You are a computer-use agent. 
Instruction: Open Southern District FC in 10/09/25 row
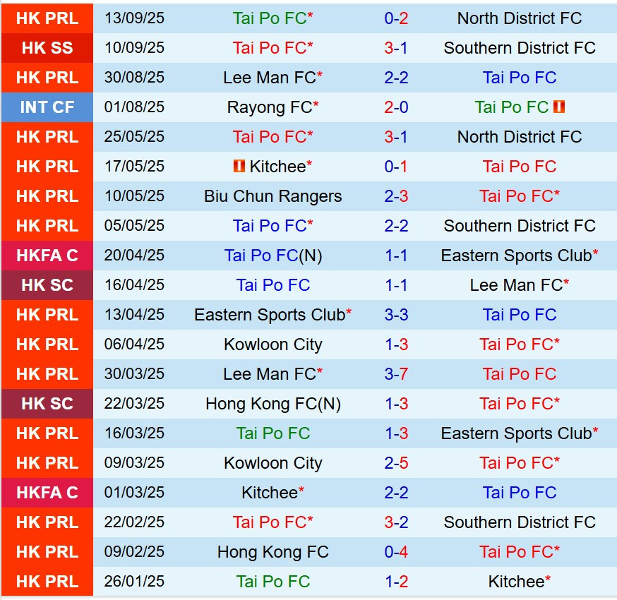(x=520, y=48)
